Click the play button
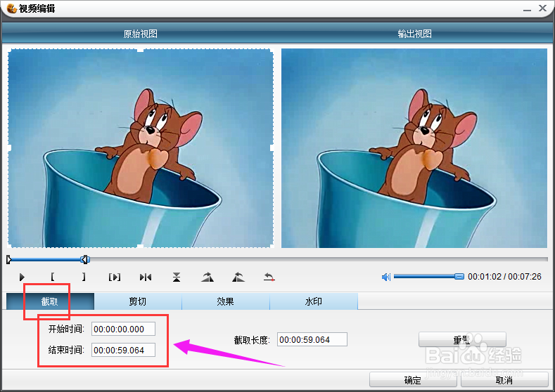Screen dimensions: 555x392 point(22,277)
